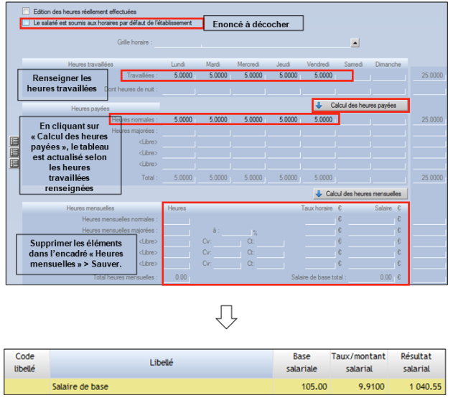Click Dont heures de nuit Lundi field
The image size is (453, 398).
[179, 90]
